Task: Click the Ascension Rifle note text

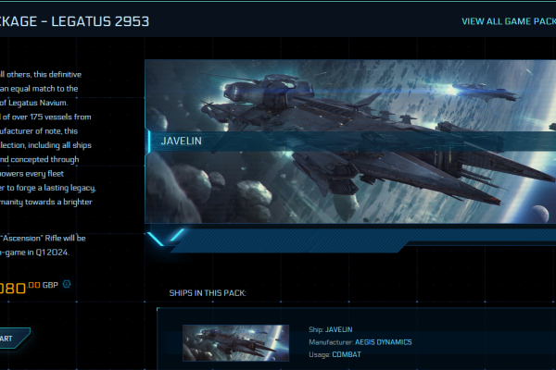Action: (x=43, y=245)
